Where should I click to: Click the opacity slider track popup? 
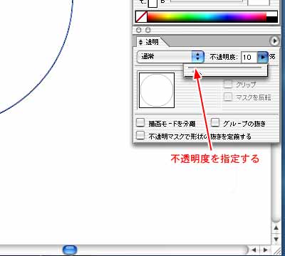click(x=226, y=70)
